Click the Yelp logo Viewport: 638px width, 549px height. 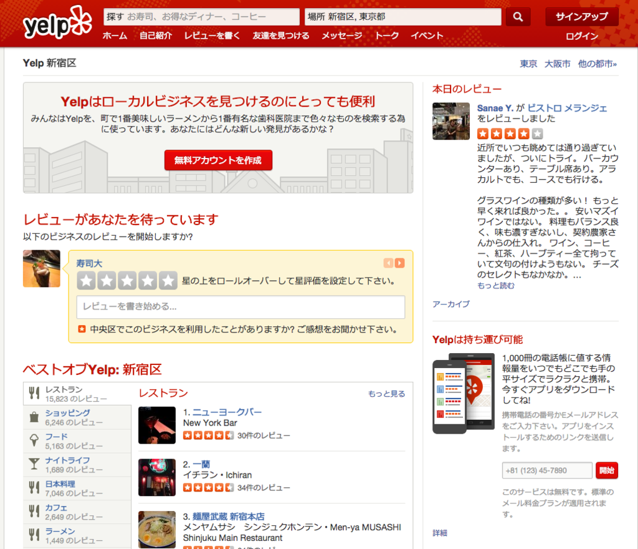click(57, 23)
